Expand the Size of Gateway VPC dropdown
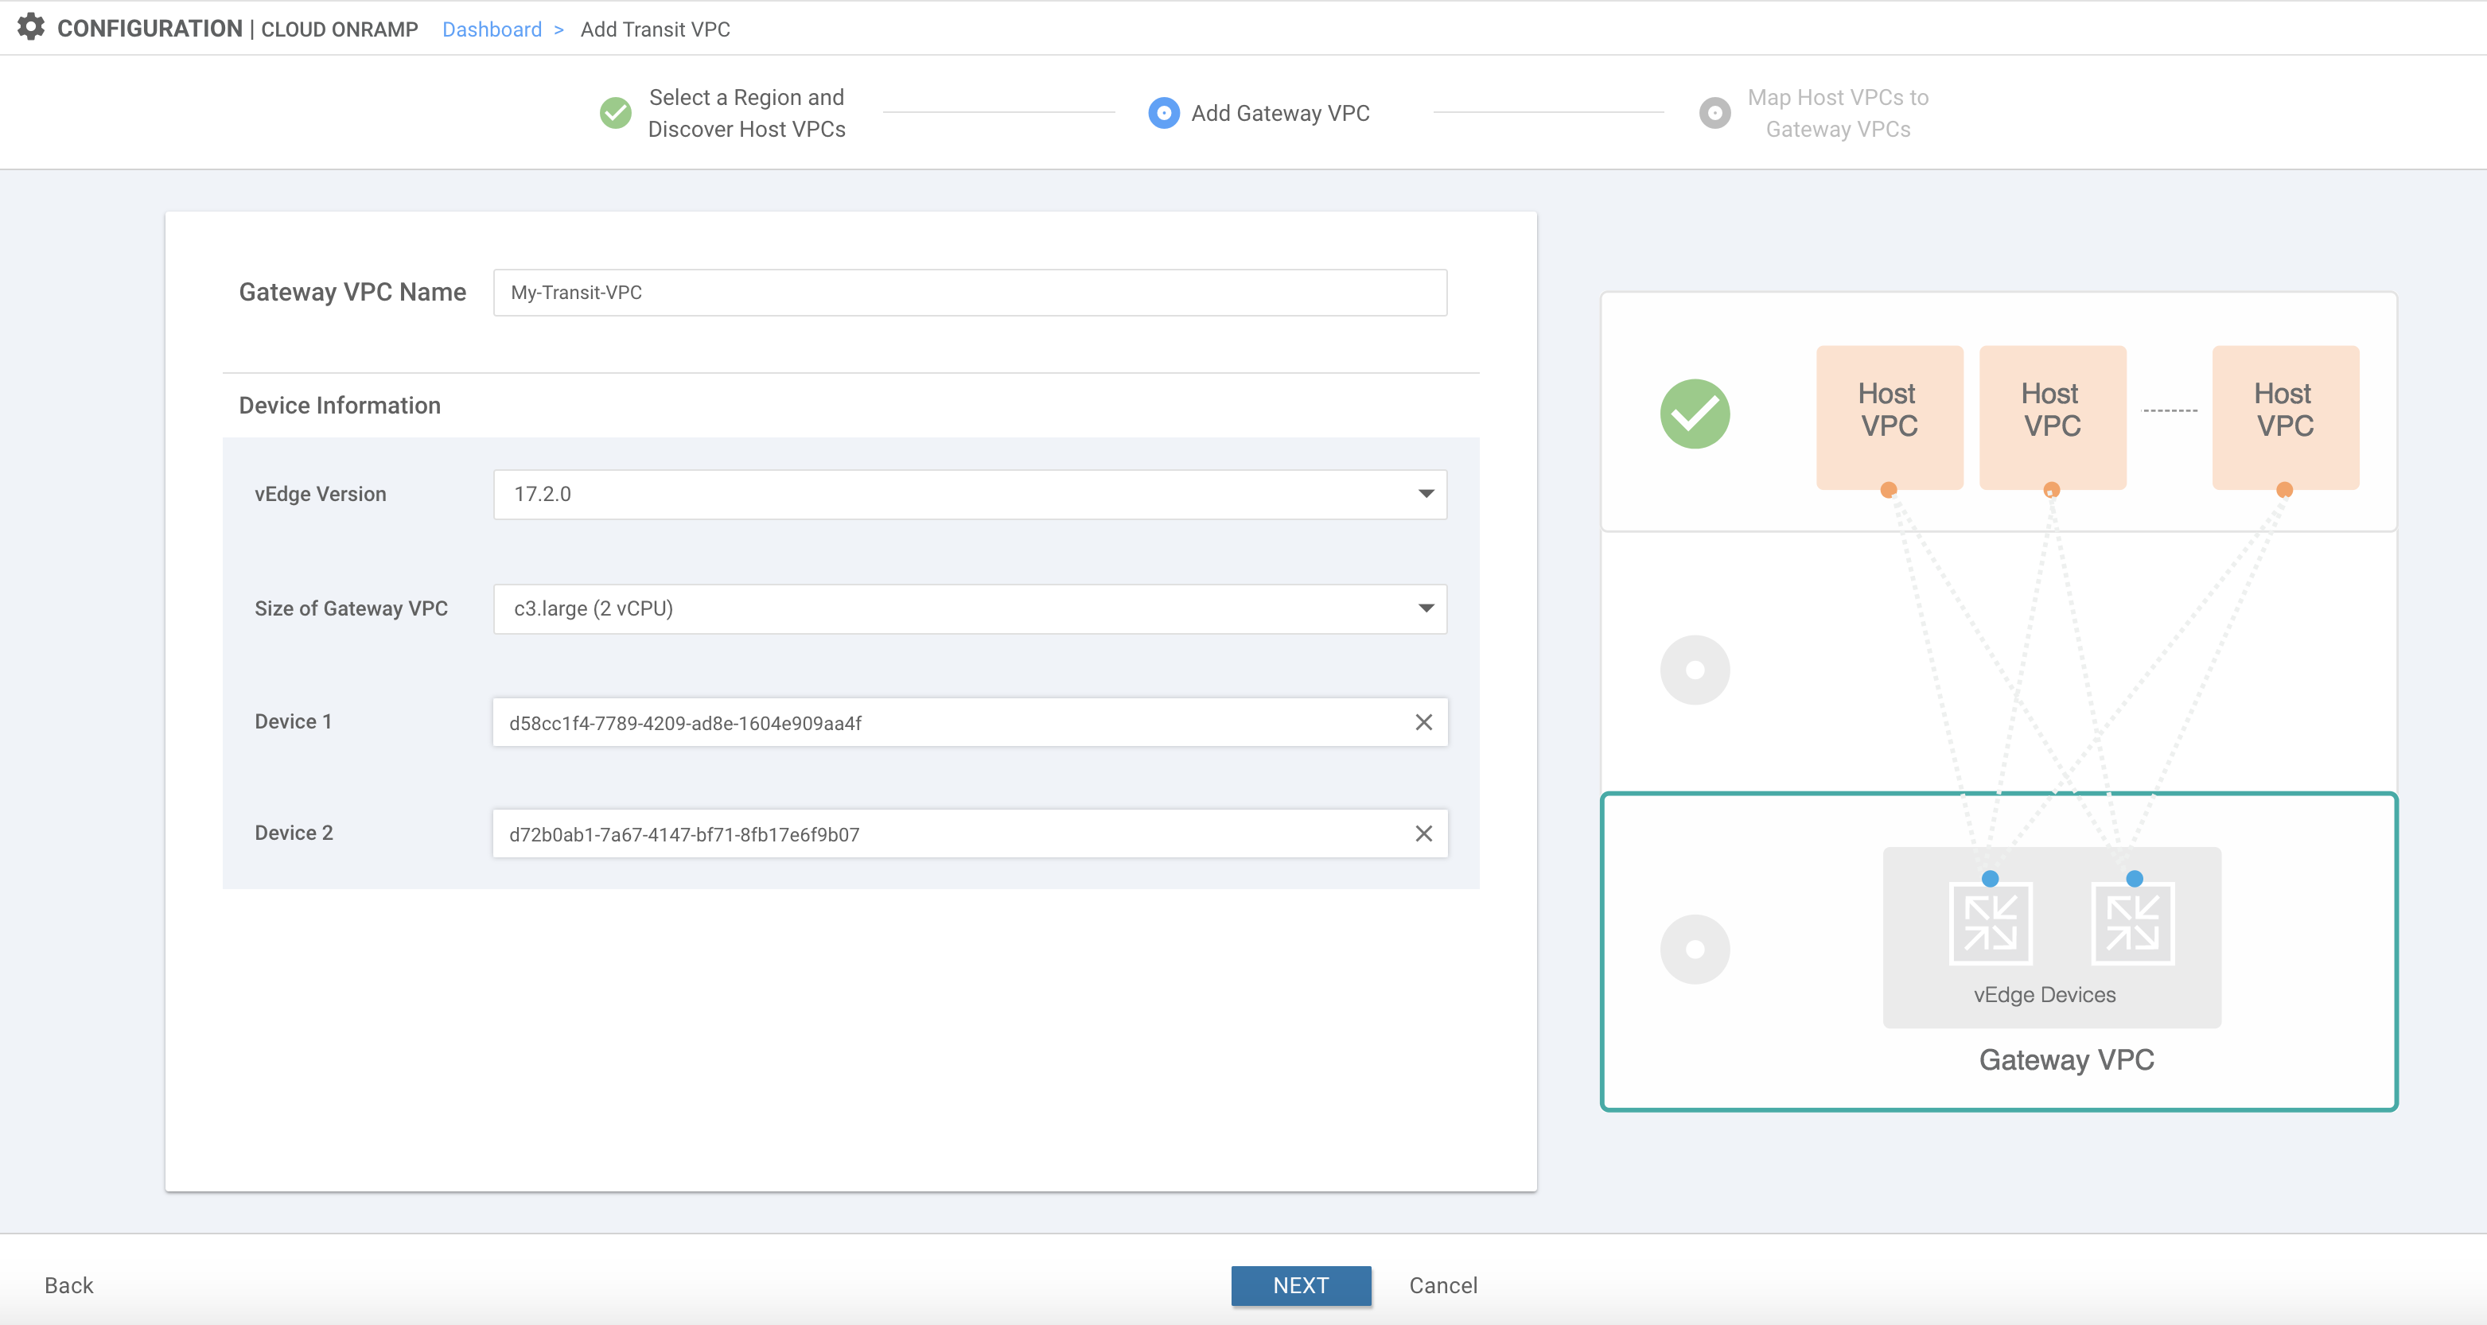This screenshot has width=2487, height=1325. [969, 609]
